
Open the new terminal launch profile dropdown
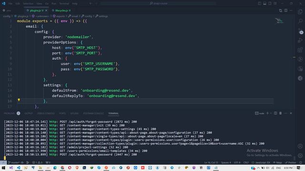271,113
